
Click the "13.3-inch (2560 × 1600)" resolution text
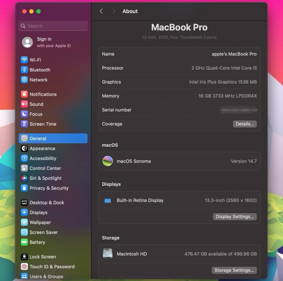point(231,200)
